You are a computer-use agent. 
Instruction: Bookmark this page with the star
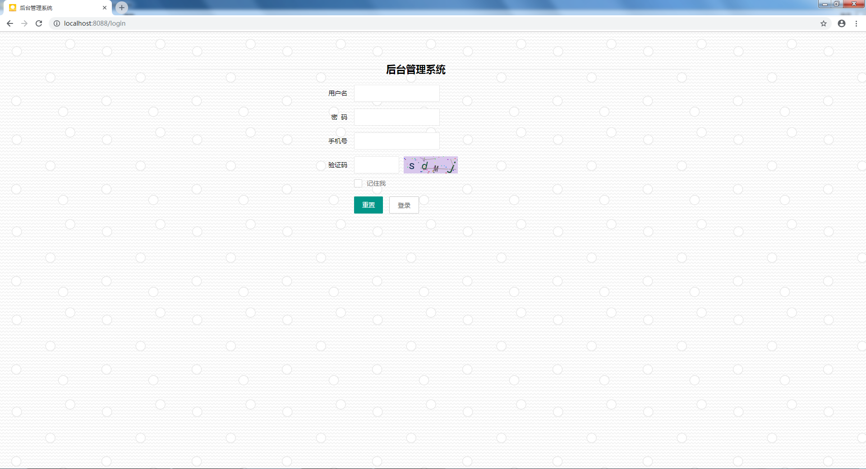pos(823,23)
